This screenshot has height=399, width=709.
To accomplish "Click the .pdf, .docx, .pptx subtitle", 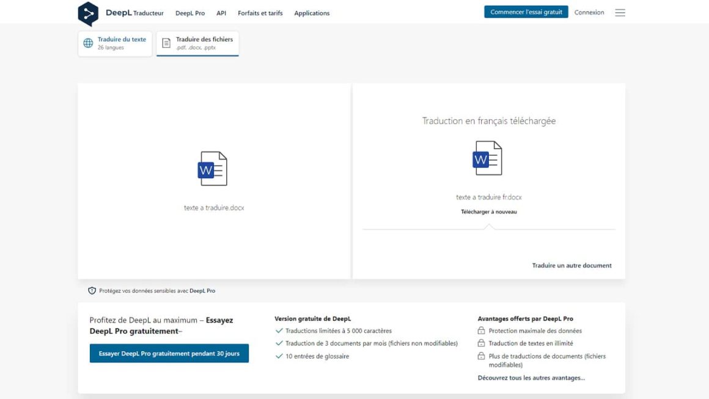I will (196, 48).
